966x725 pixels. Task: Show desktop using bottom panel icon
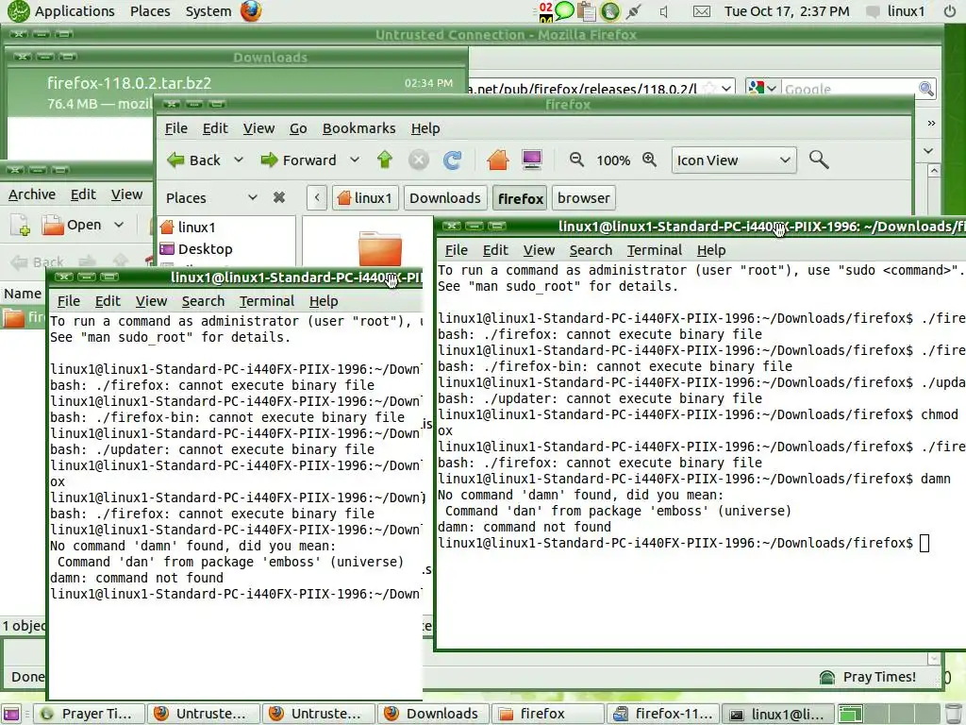(x=11, y=714)
